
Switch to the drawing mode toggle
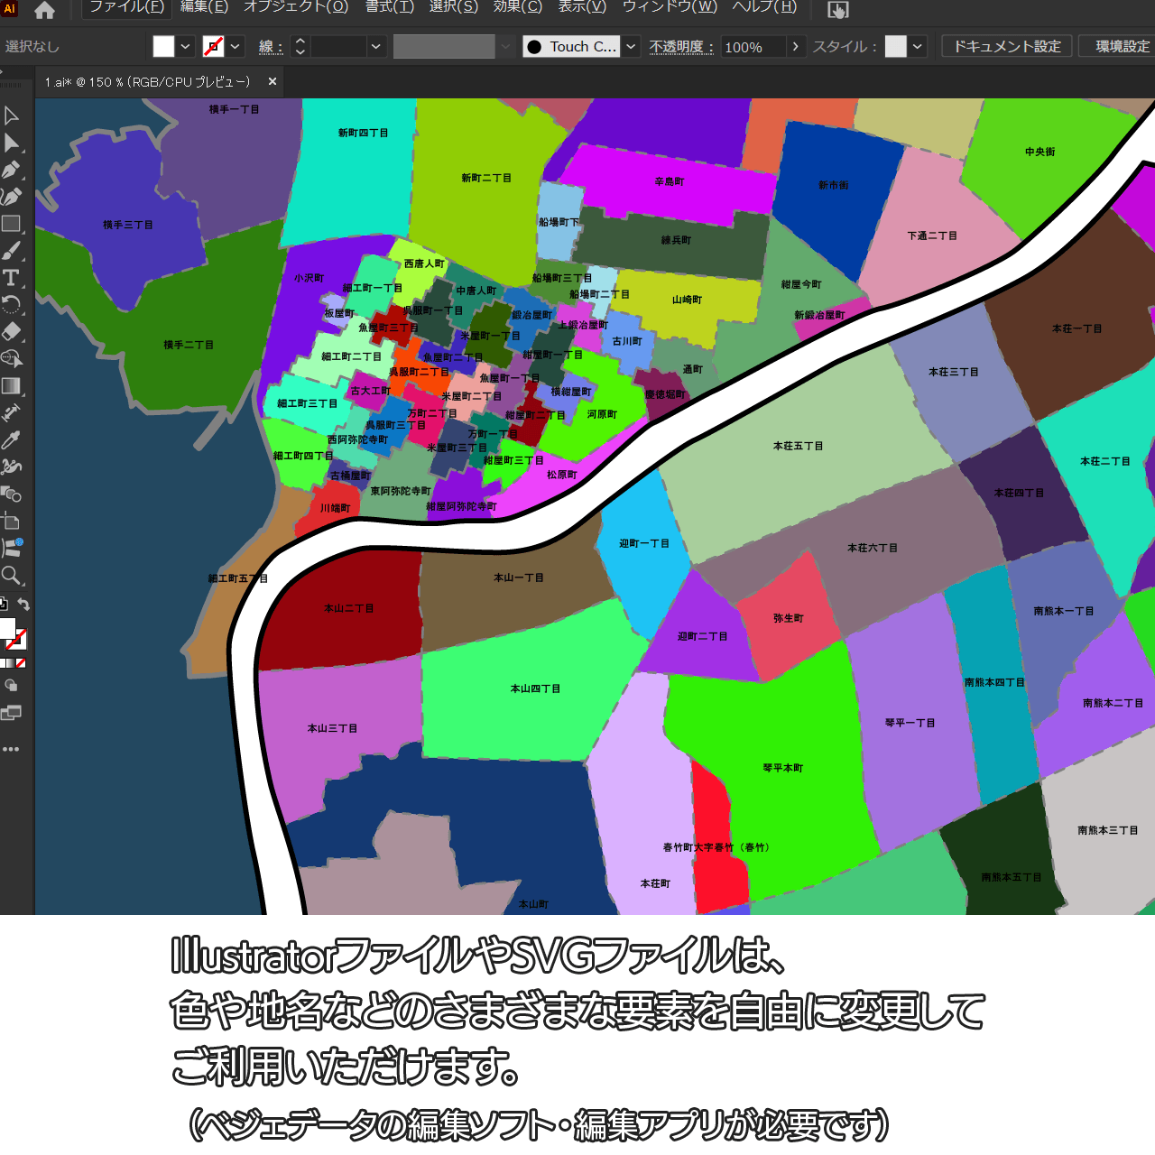click(x=12, y=686)
